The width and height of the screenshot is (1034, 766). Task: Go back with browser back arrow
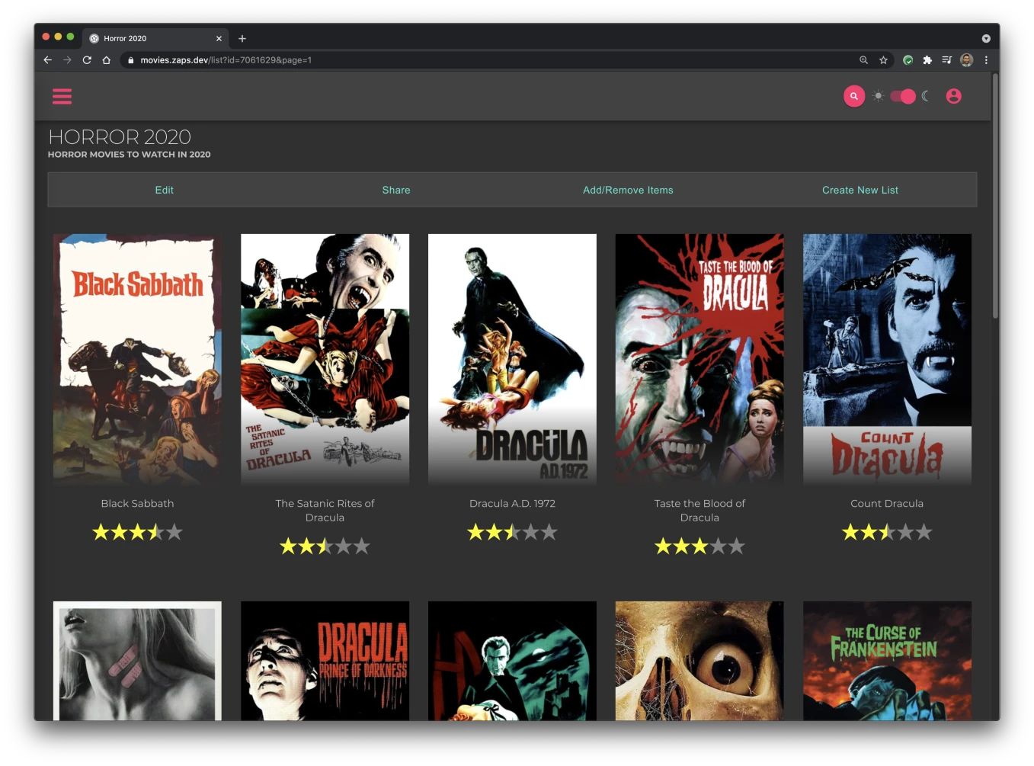48,59
